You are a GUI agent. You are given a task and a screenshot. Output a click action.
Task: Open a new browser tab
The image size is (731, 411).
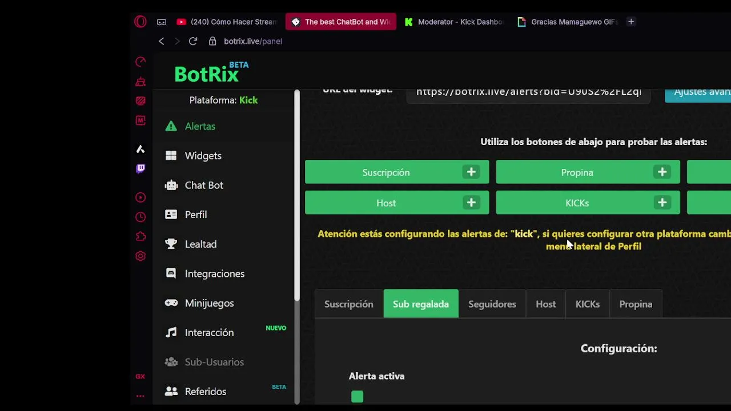point(631,22)
